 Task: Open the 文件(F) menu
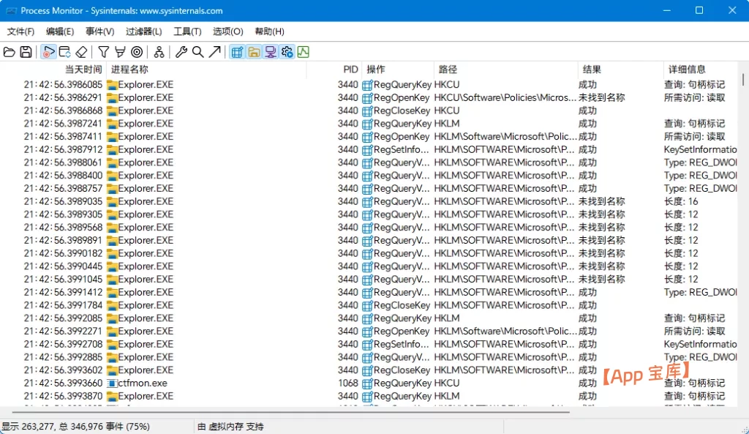tap(20, 31)
